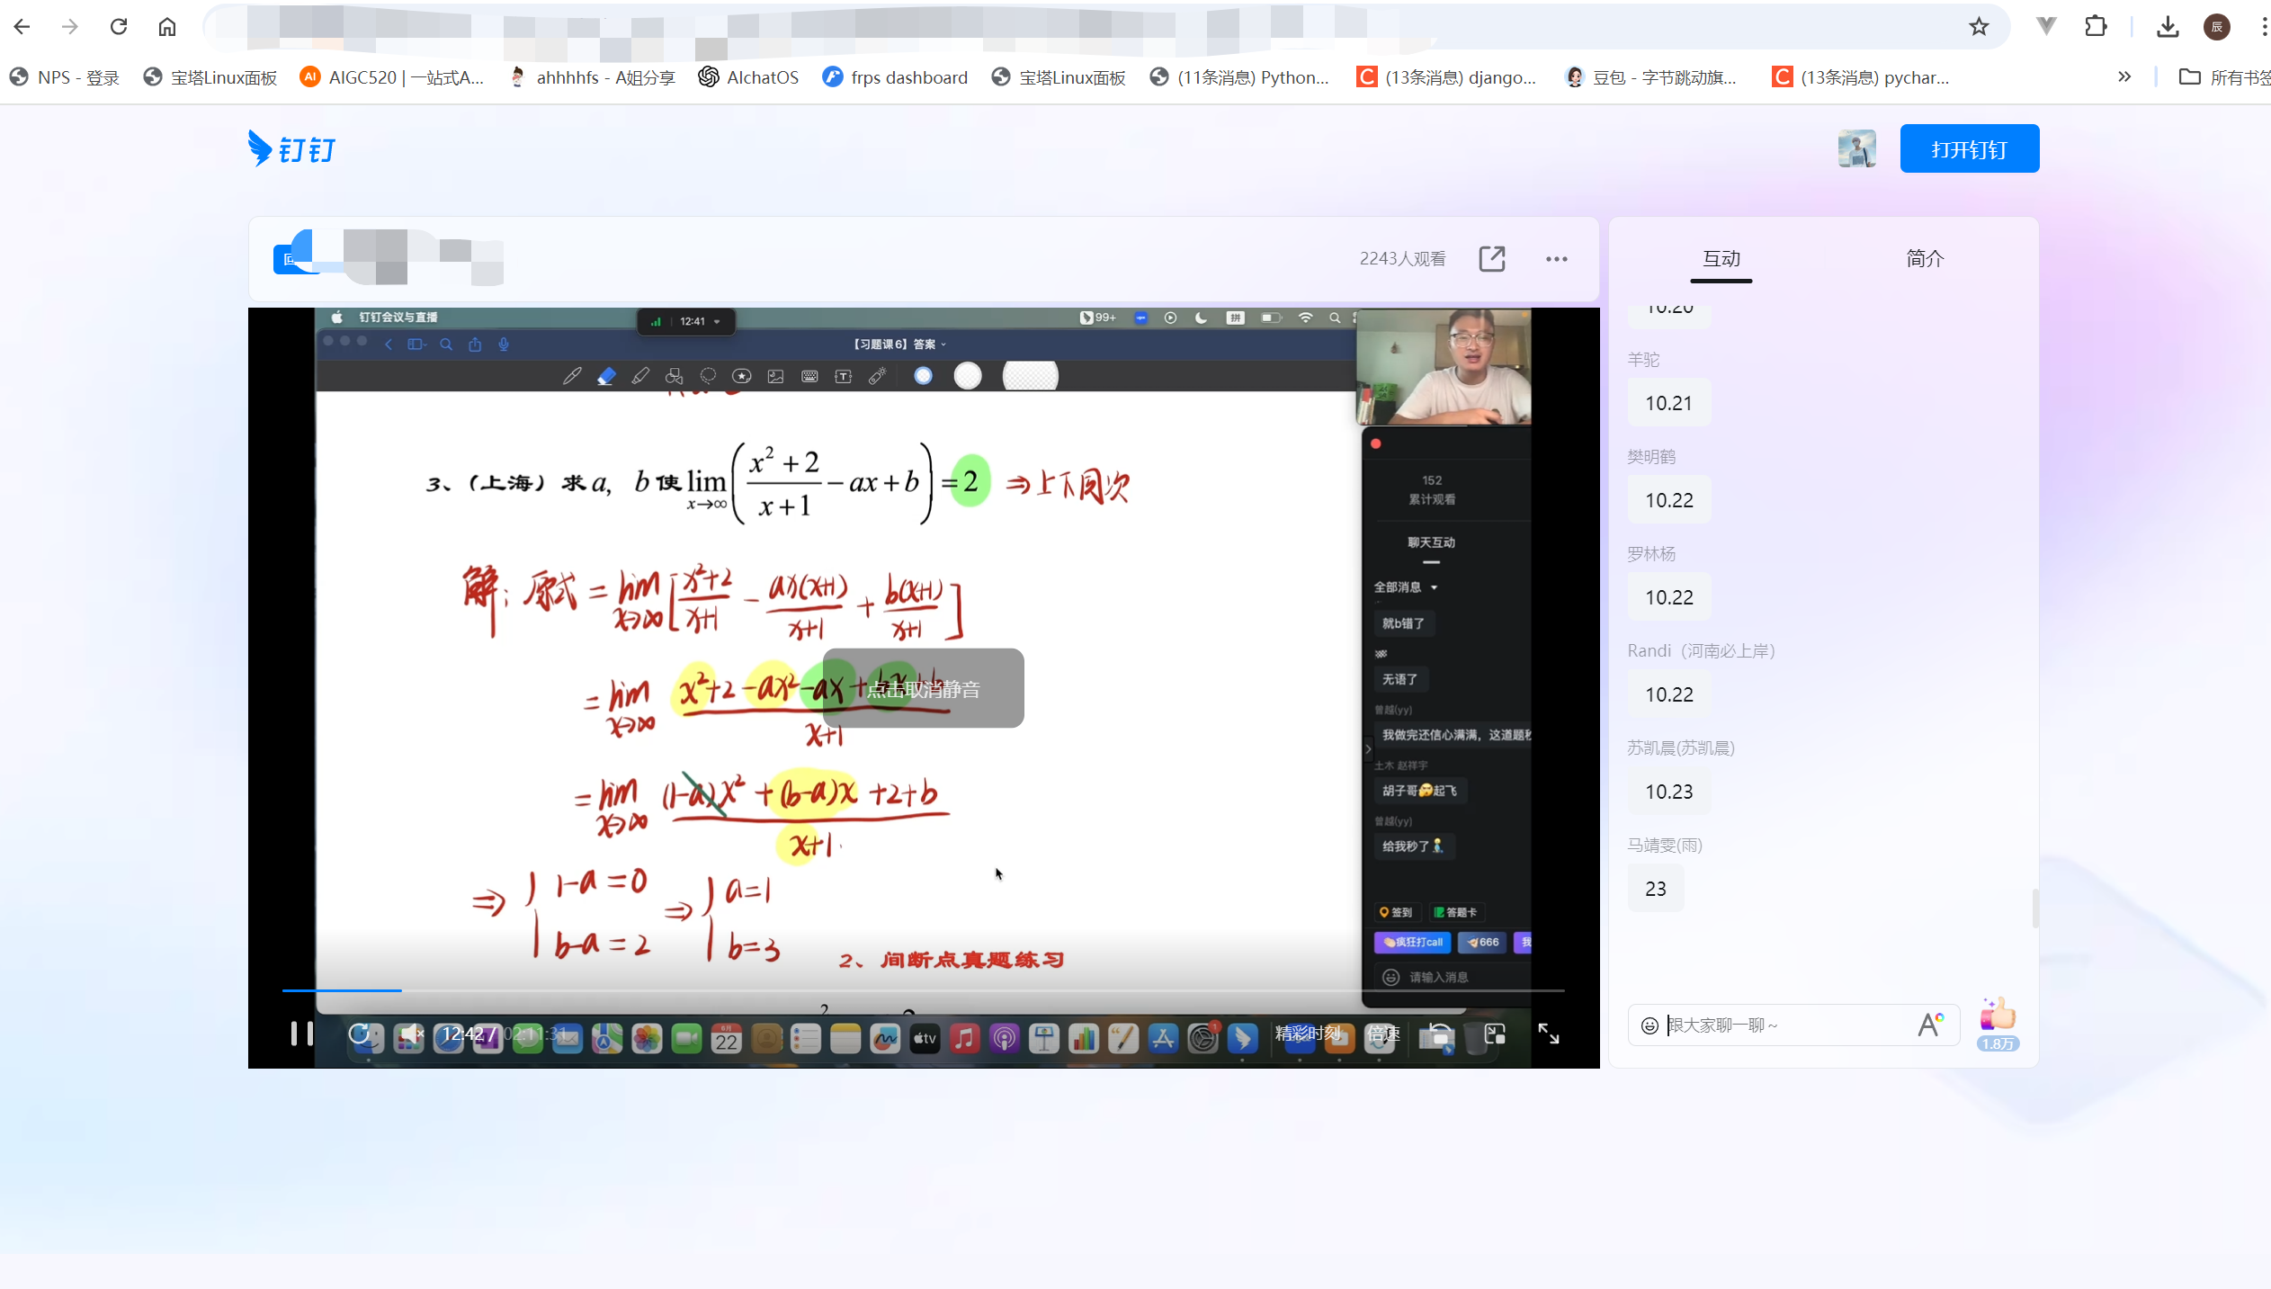The height and width of the screenshot is (1289, 2271).
Task: Open the emoji picker in chat box
Action: [x=1650, y=1025]
